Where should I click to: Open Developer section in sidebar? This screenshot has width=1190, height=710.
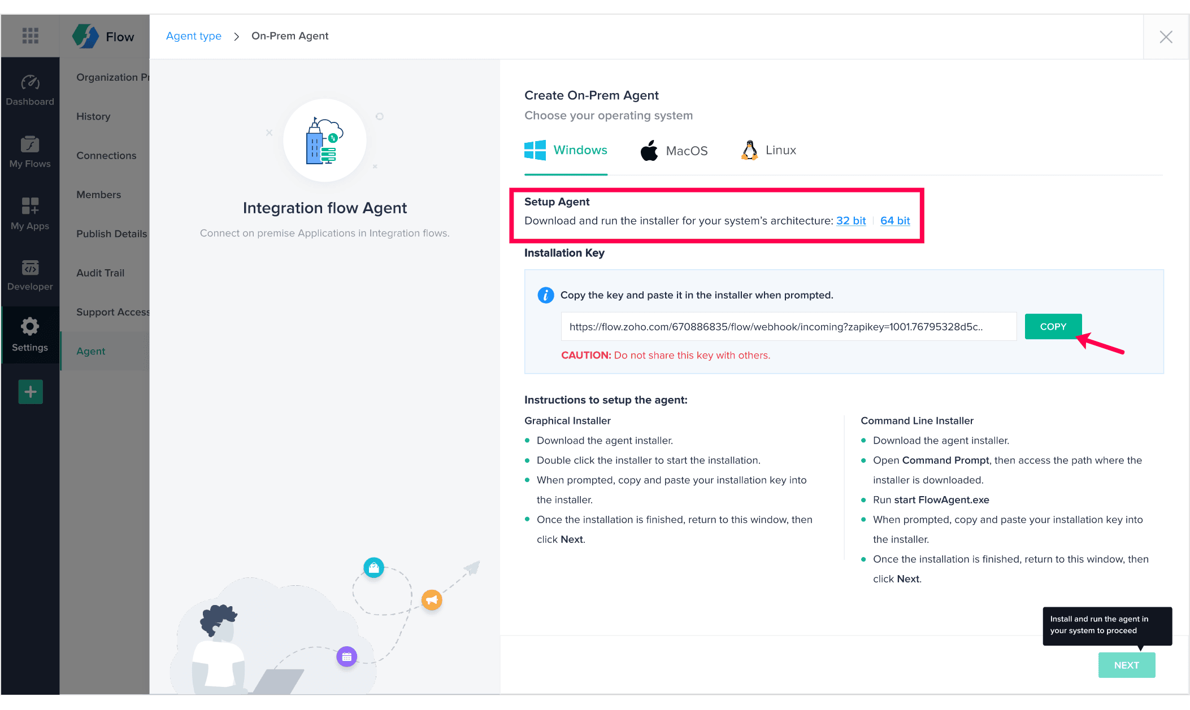pos(30,275)
